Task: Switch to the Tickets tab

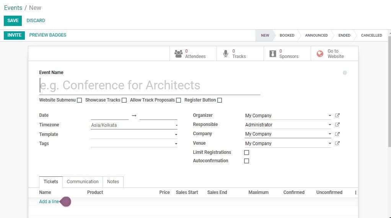Action: point(51,182)
